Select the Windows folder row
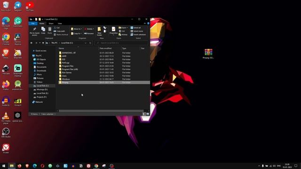This screenshot has width=301, height=169. (x=103, y=79)
